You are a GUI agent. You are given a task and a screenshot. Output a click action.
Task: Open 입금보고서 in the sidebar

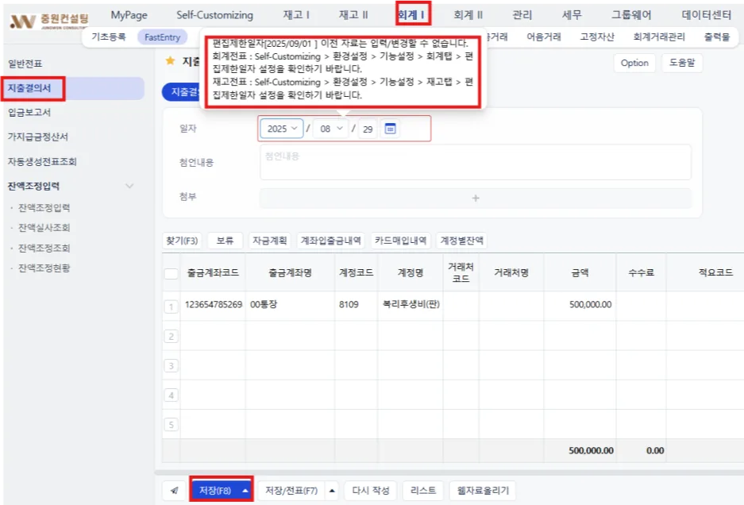point(29,113)
